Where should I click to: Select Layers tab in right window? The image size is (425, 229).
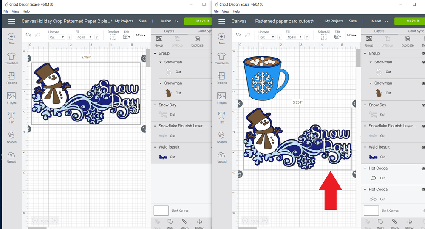click(x=379, y=31)
